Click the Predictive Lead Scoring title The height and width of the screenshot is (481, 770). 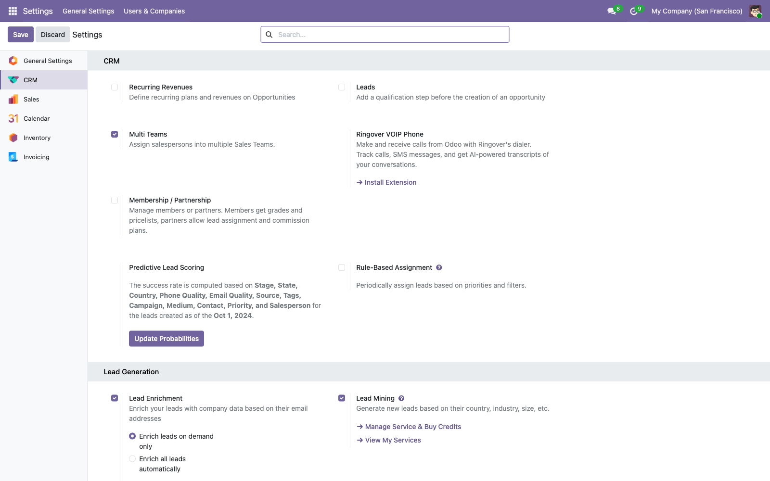(167, 267)
